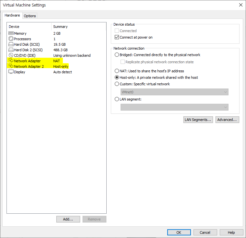246x238 pixels.
Task: Select the Bridged network radio option
Action: 117,54
